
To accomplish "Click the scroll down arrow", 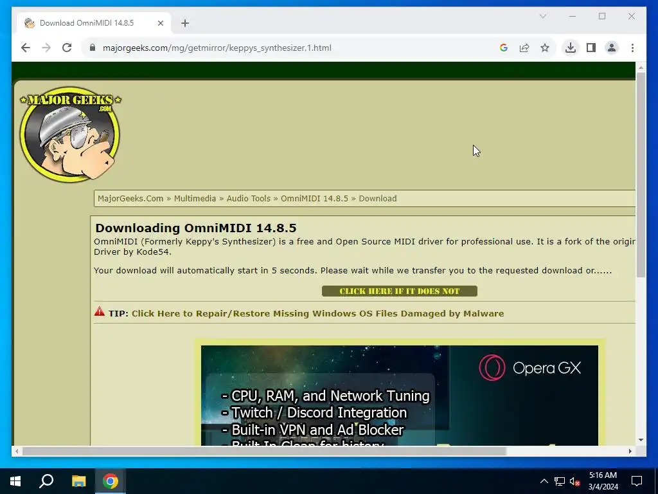I will click(x=641, y=440).
